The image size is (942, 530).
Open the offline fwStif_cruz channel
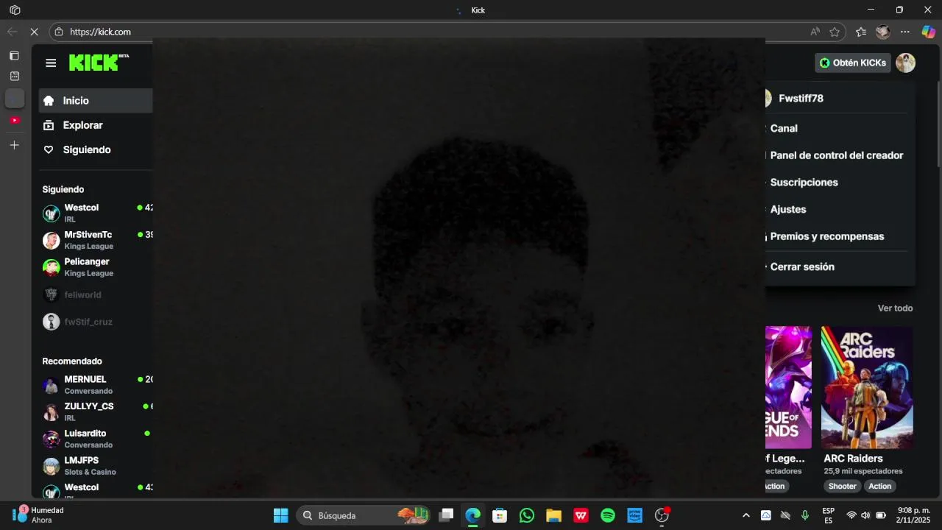96,322
